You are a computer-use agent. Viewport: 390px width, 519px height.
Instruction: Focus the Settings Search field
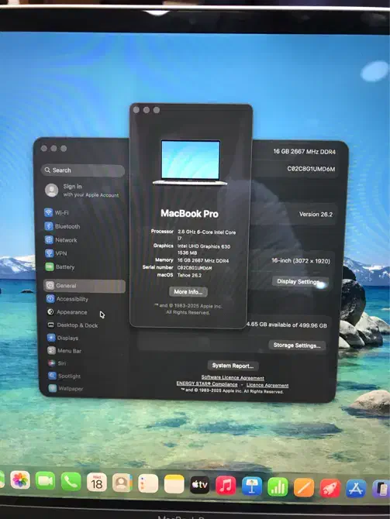[x=83, y=170]
